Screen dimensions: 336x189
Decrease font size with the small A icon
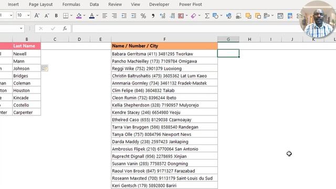47,16
